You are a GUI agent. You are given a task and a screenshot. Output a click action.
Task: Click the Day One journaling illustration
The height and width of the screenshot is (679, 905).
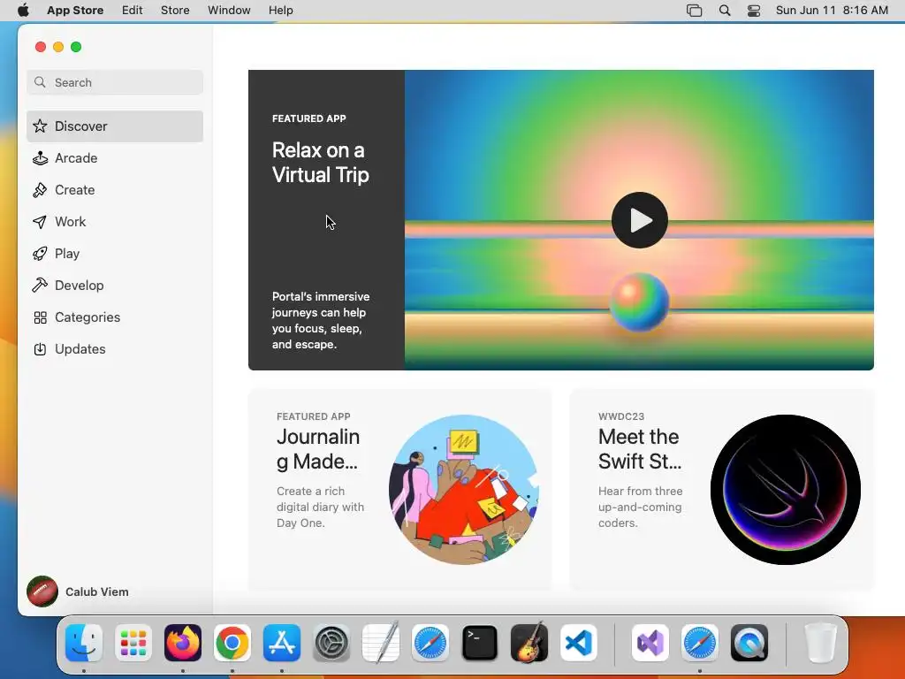click(464, 490)
